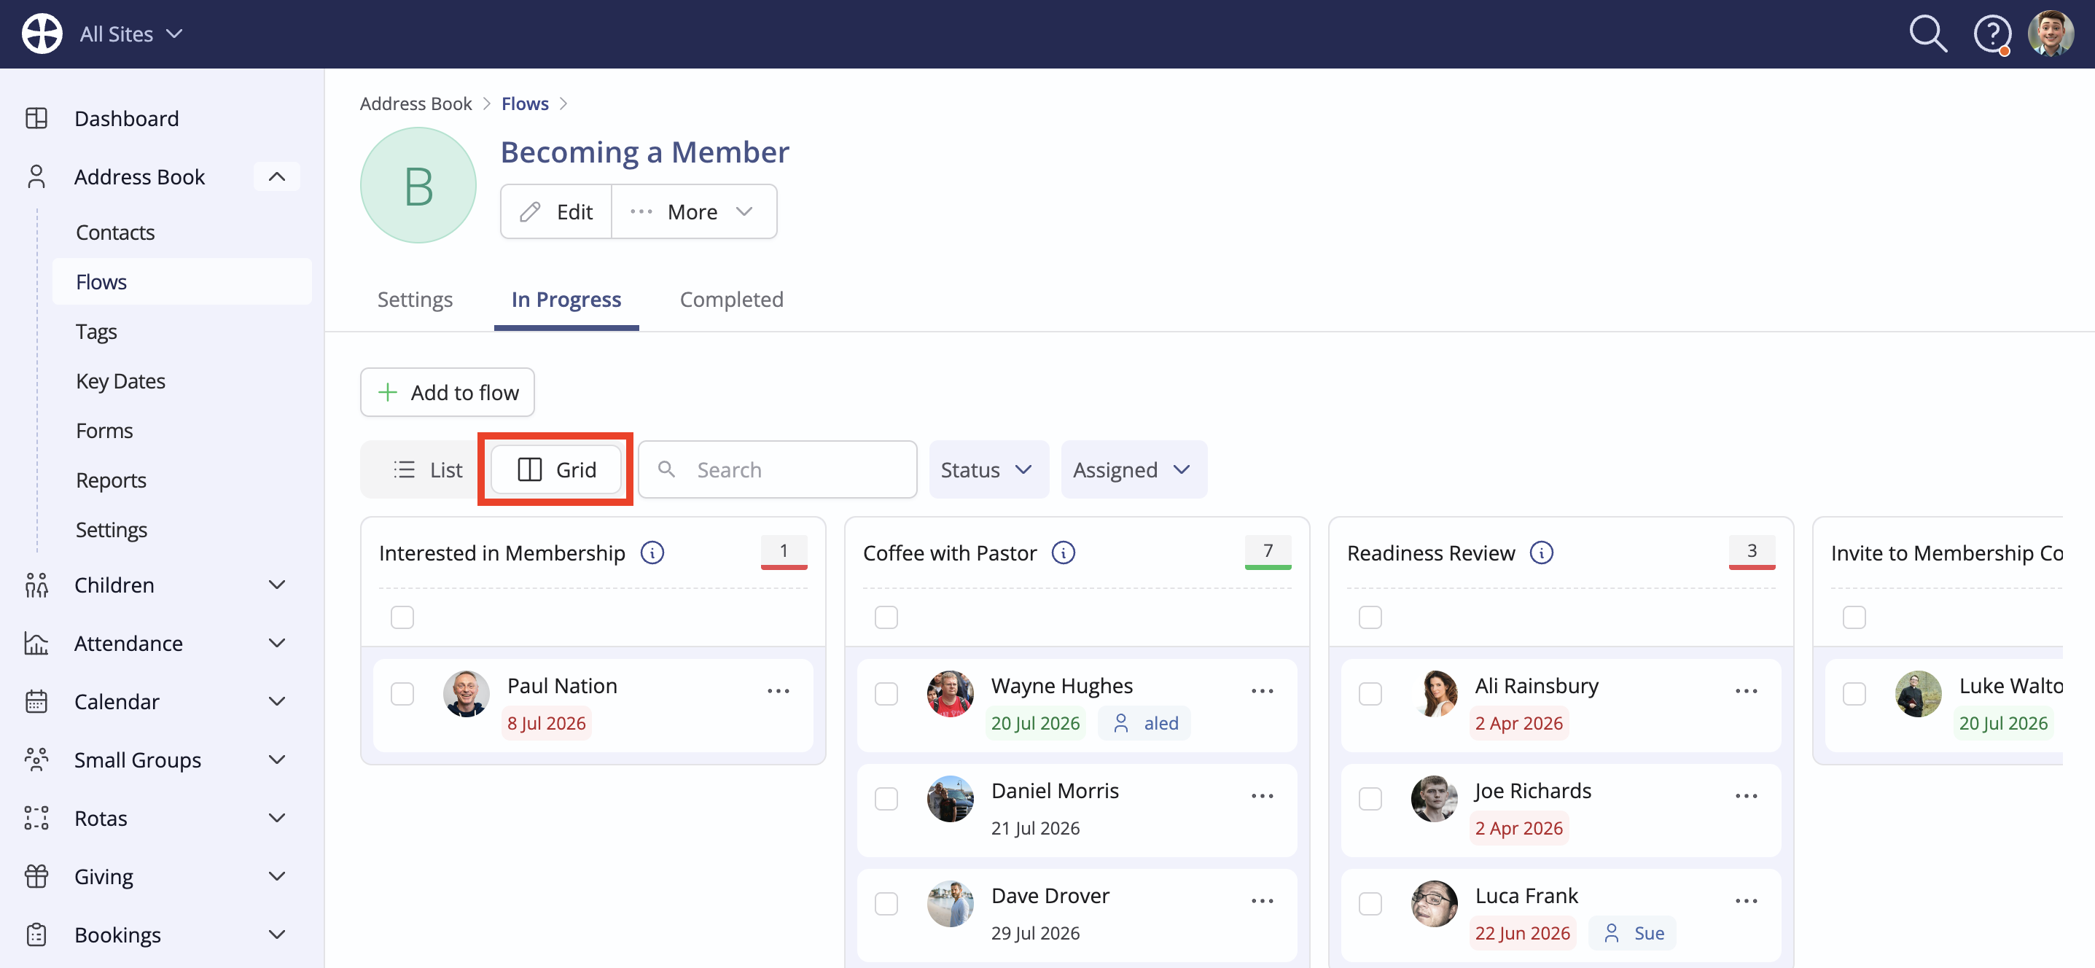Switch to the Settings tab

click(x=415, y=300)
